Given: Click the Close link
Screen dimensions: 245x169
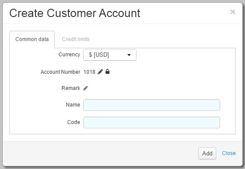Looking at the screenshot, I should tap(229, 153).
